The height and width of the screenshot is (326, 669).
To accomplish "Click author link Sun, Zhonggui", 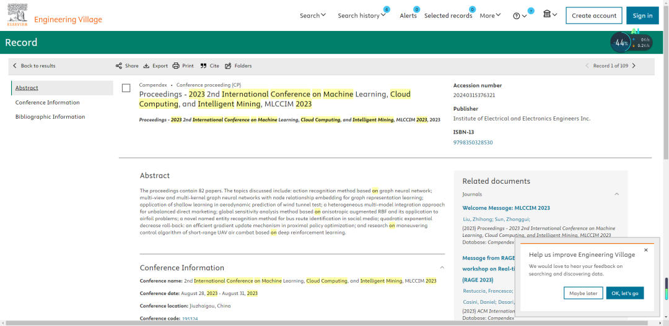I will [512, 220].
